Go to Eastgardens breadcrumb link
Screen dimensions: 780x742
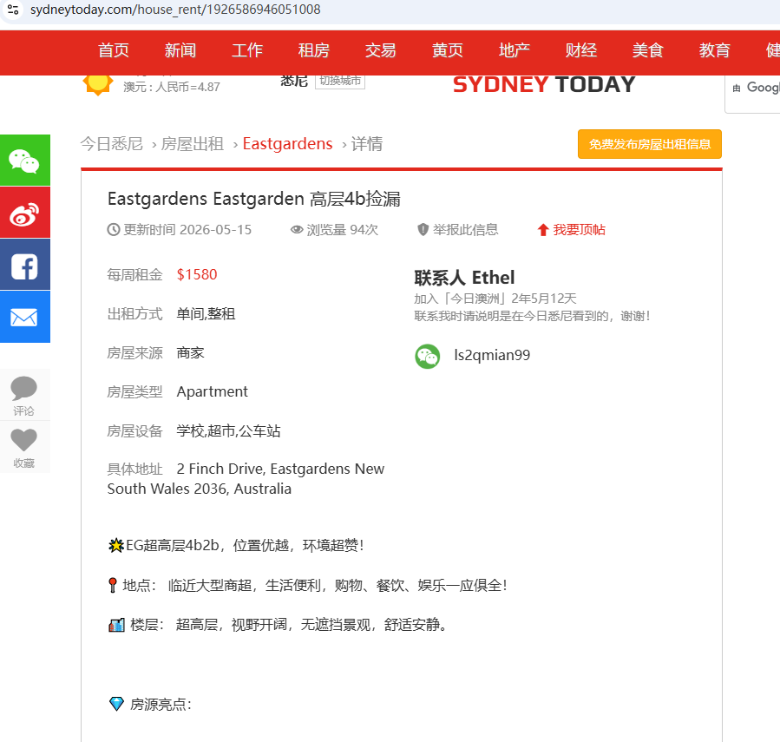tap(287, 144)
